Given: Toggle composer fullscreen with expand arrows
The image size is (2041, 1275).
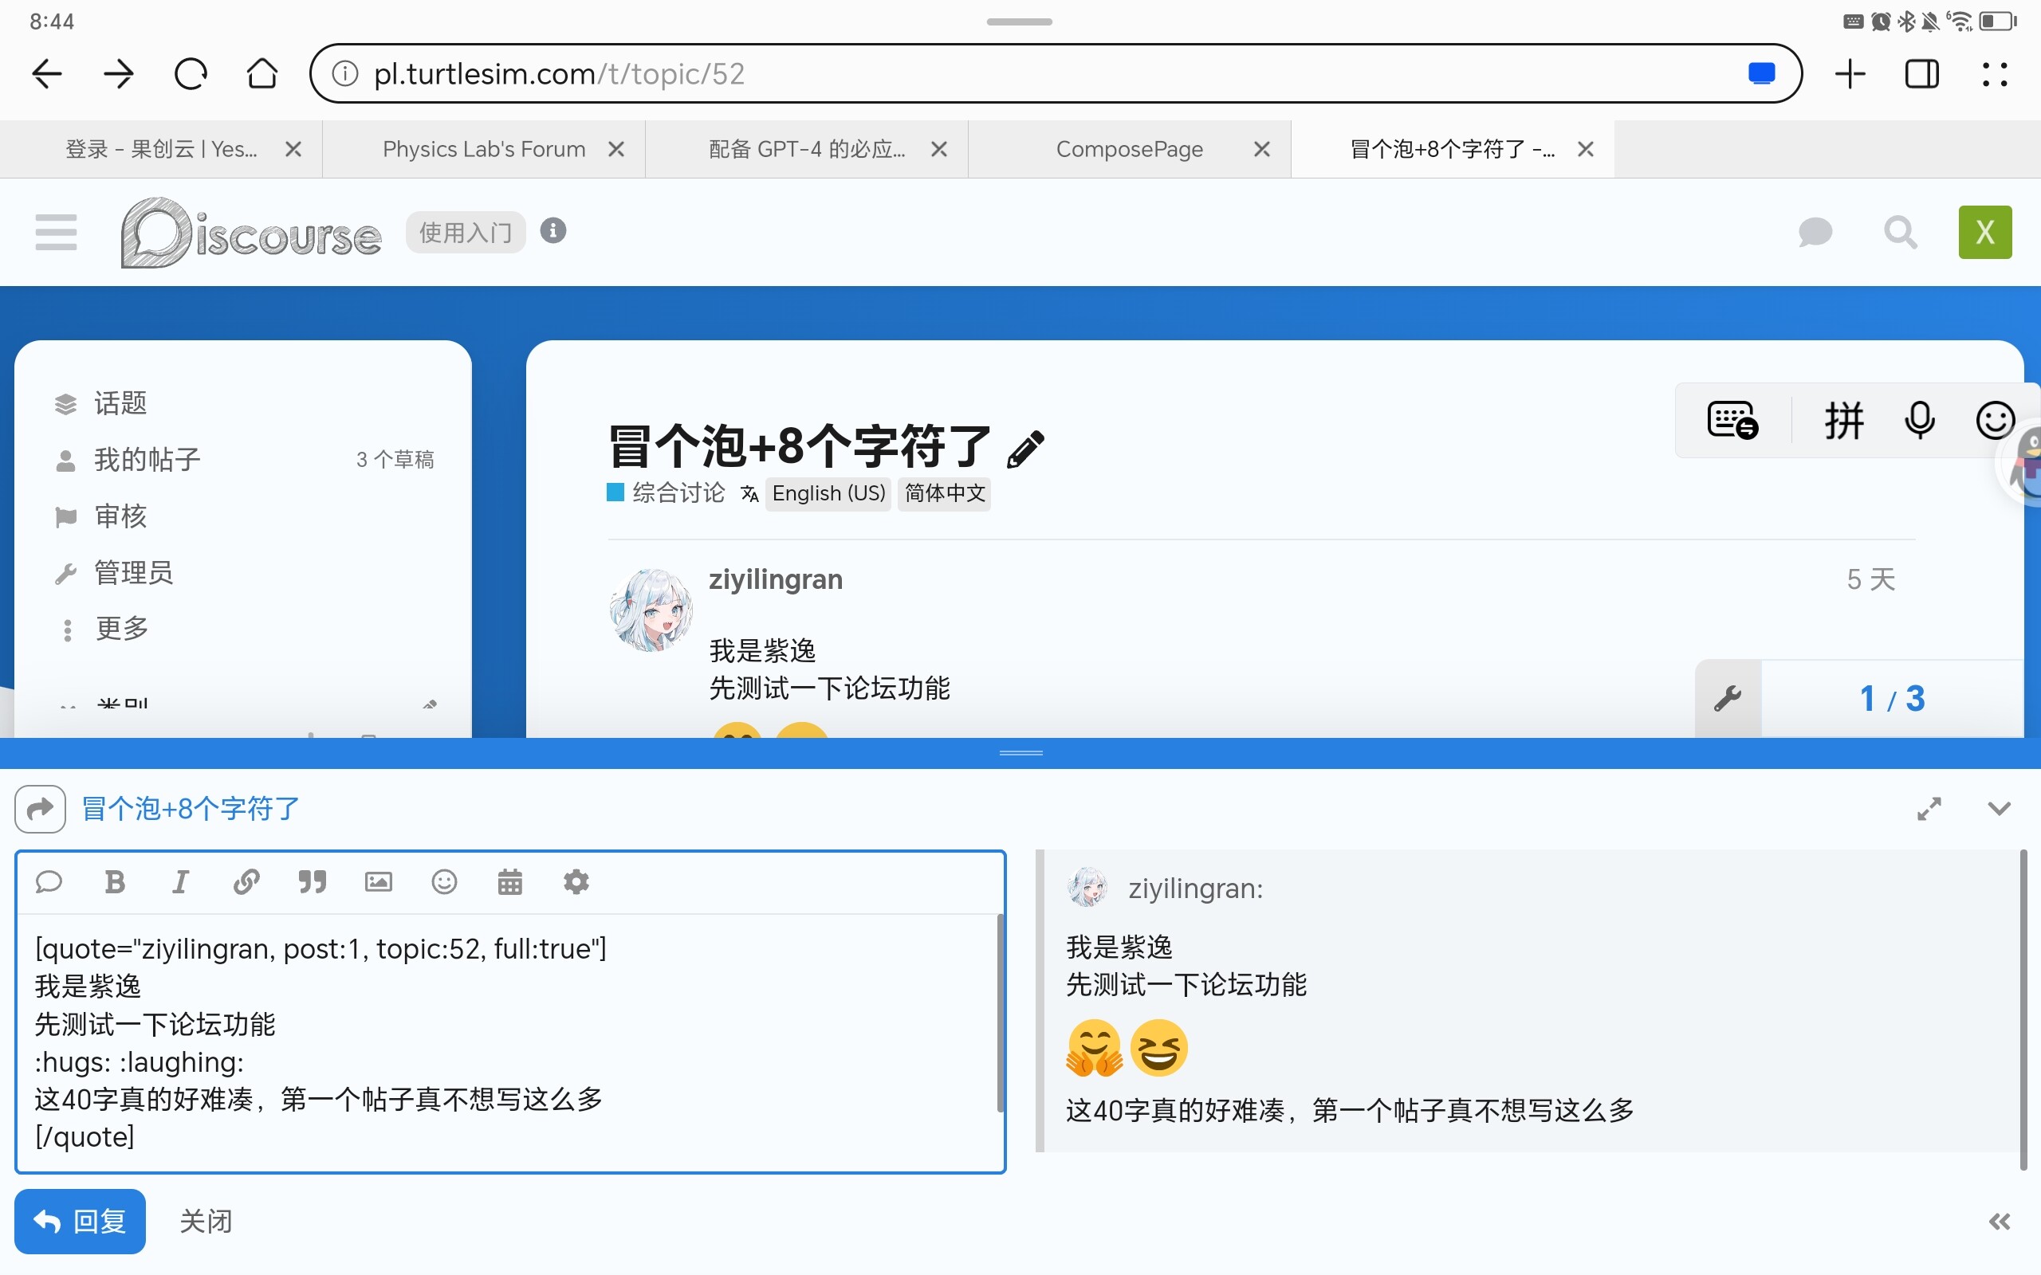Looking at the screenshot, I should pos(1929,809).
